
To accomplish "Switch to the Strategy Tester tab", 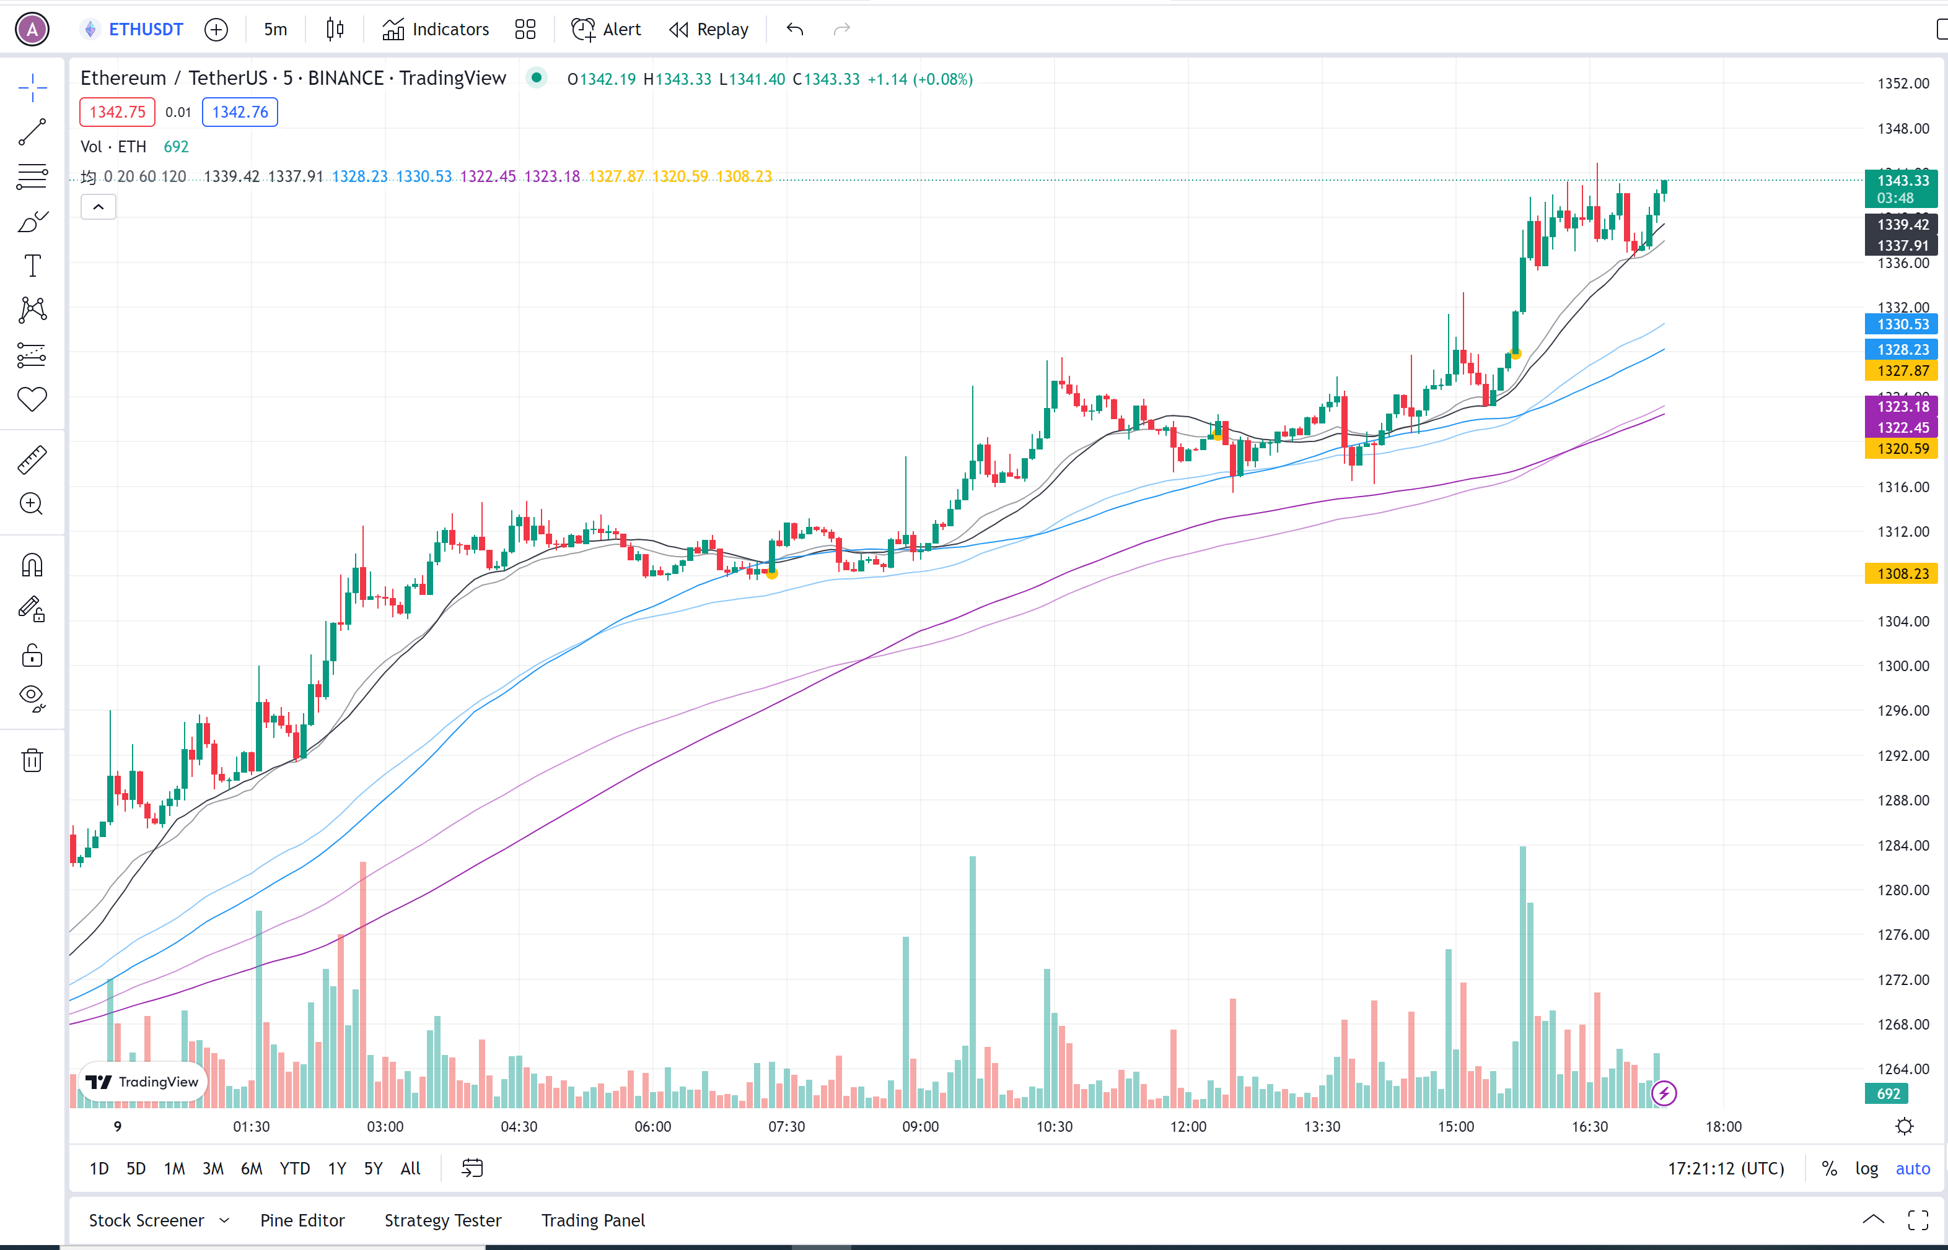I will [x=443, y=1220].
